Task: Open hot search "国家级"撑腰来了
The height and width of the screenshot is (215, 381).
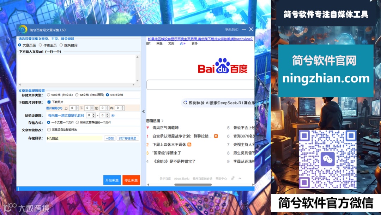Action: pos(167,153)
